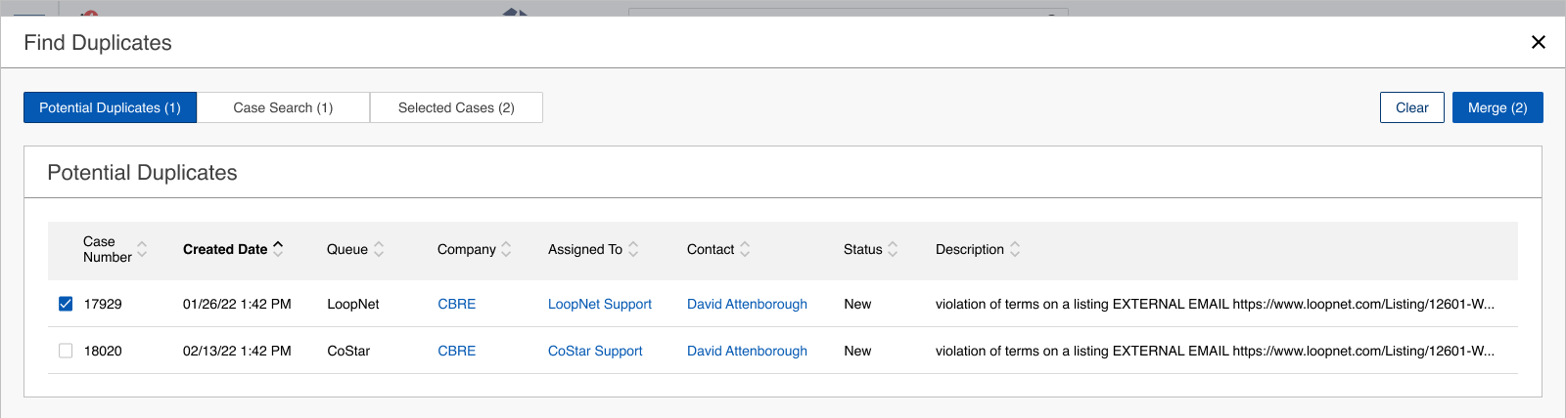Select Potential Duplicates tab
1566x418 pixels.
(x=110, y=107)
